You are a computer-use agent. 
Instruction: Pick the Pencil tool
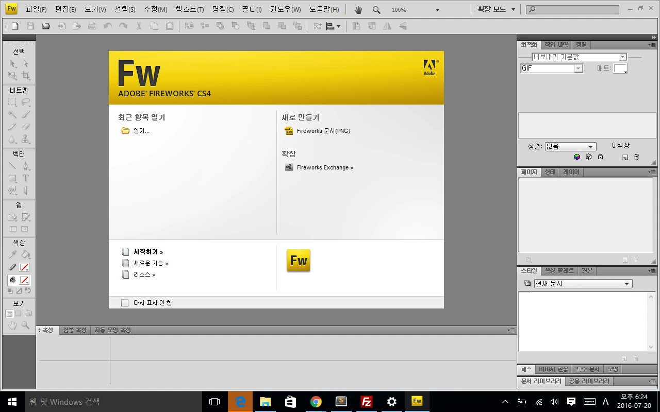(12, 127)
